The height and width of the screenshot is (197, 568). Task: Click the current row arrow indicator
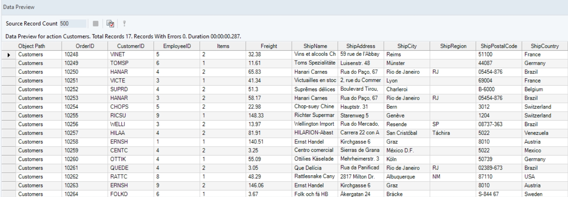[x=8, y=54]
